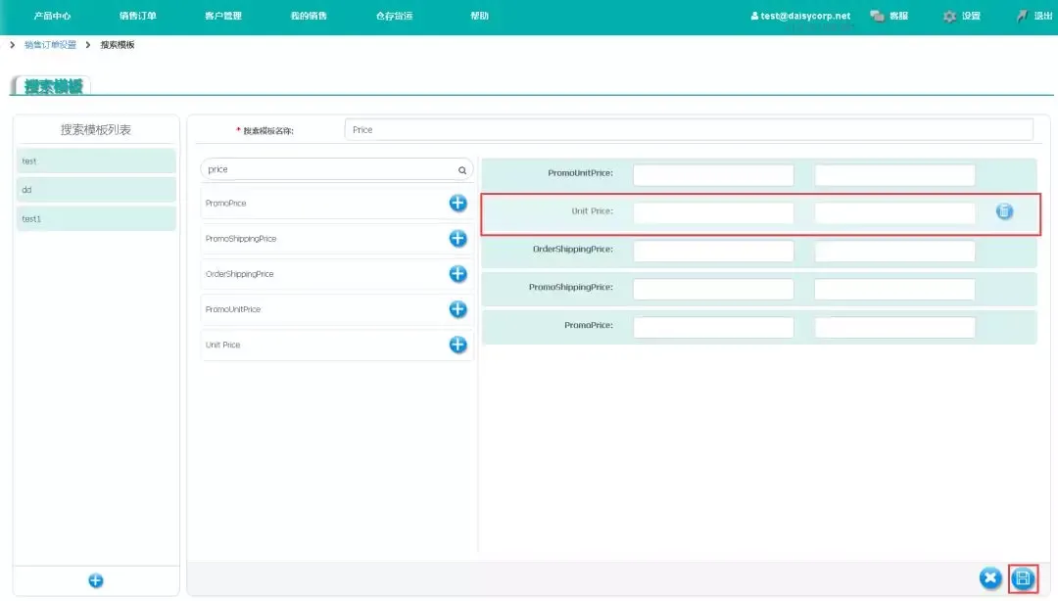Click the first PromoShippingPrice input field
1058x601 pixels.
click(713, 290)
